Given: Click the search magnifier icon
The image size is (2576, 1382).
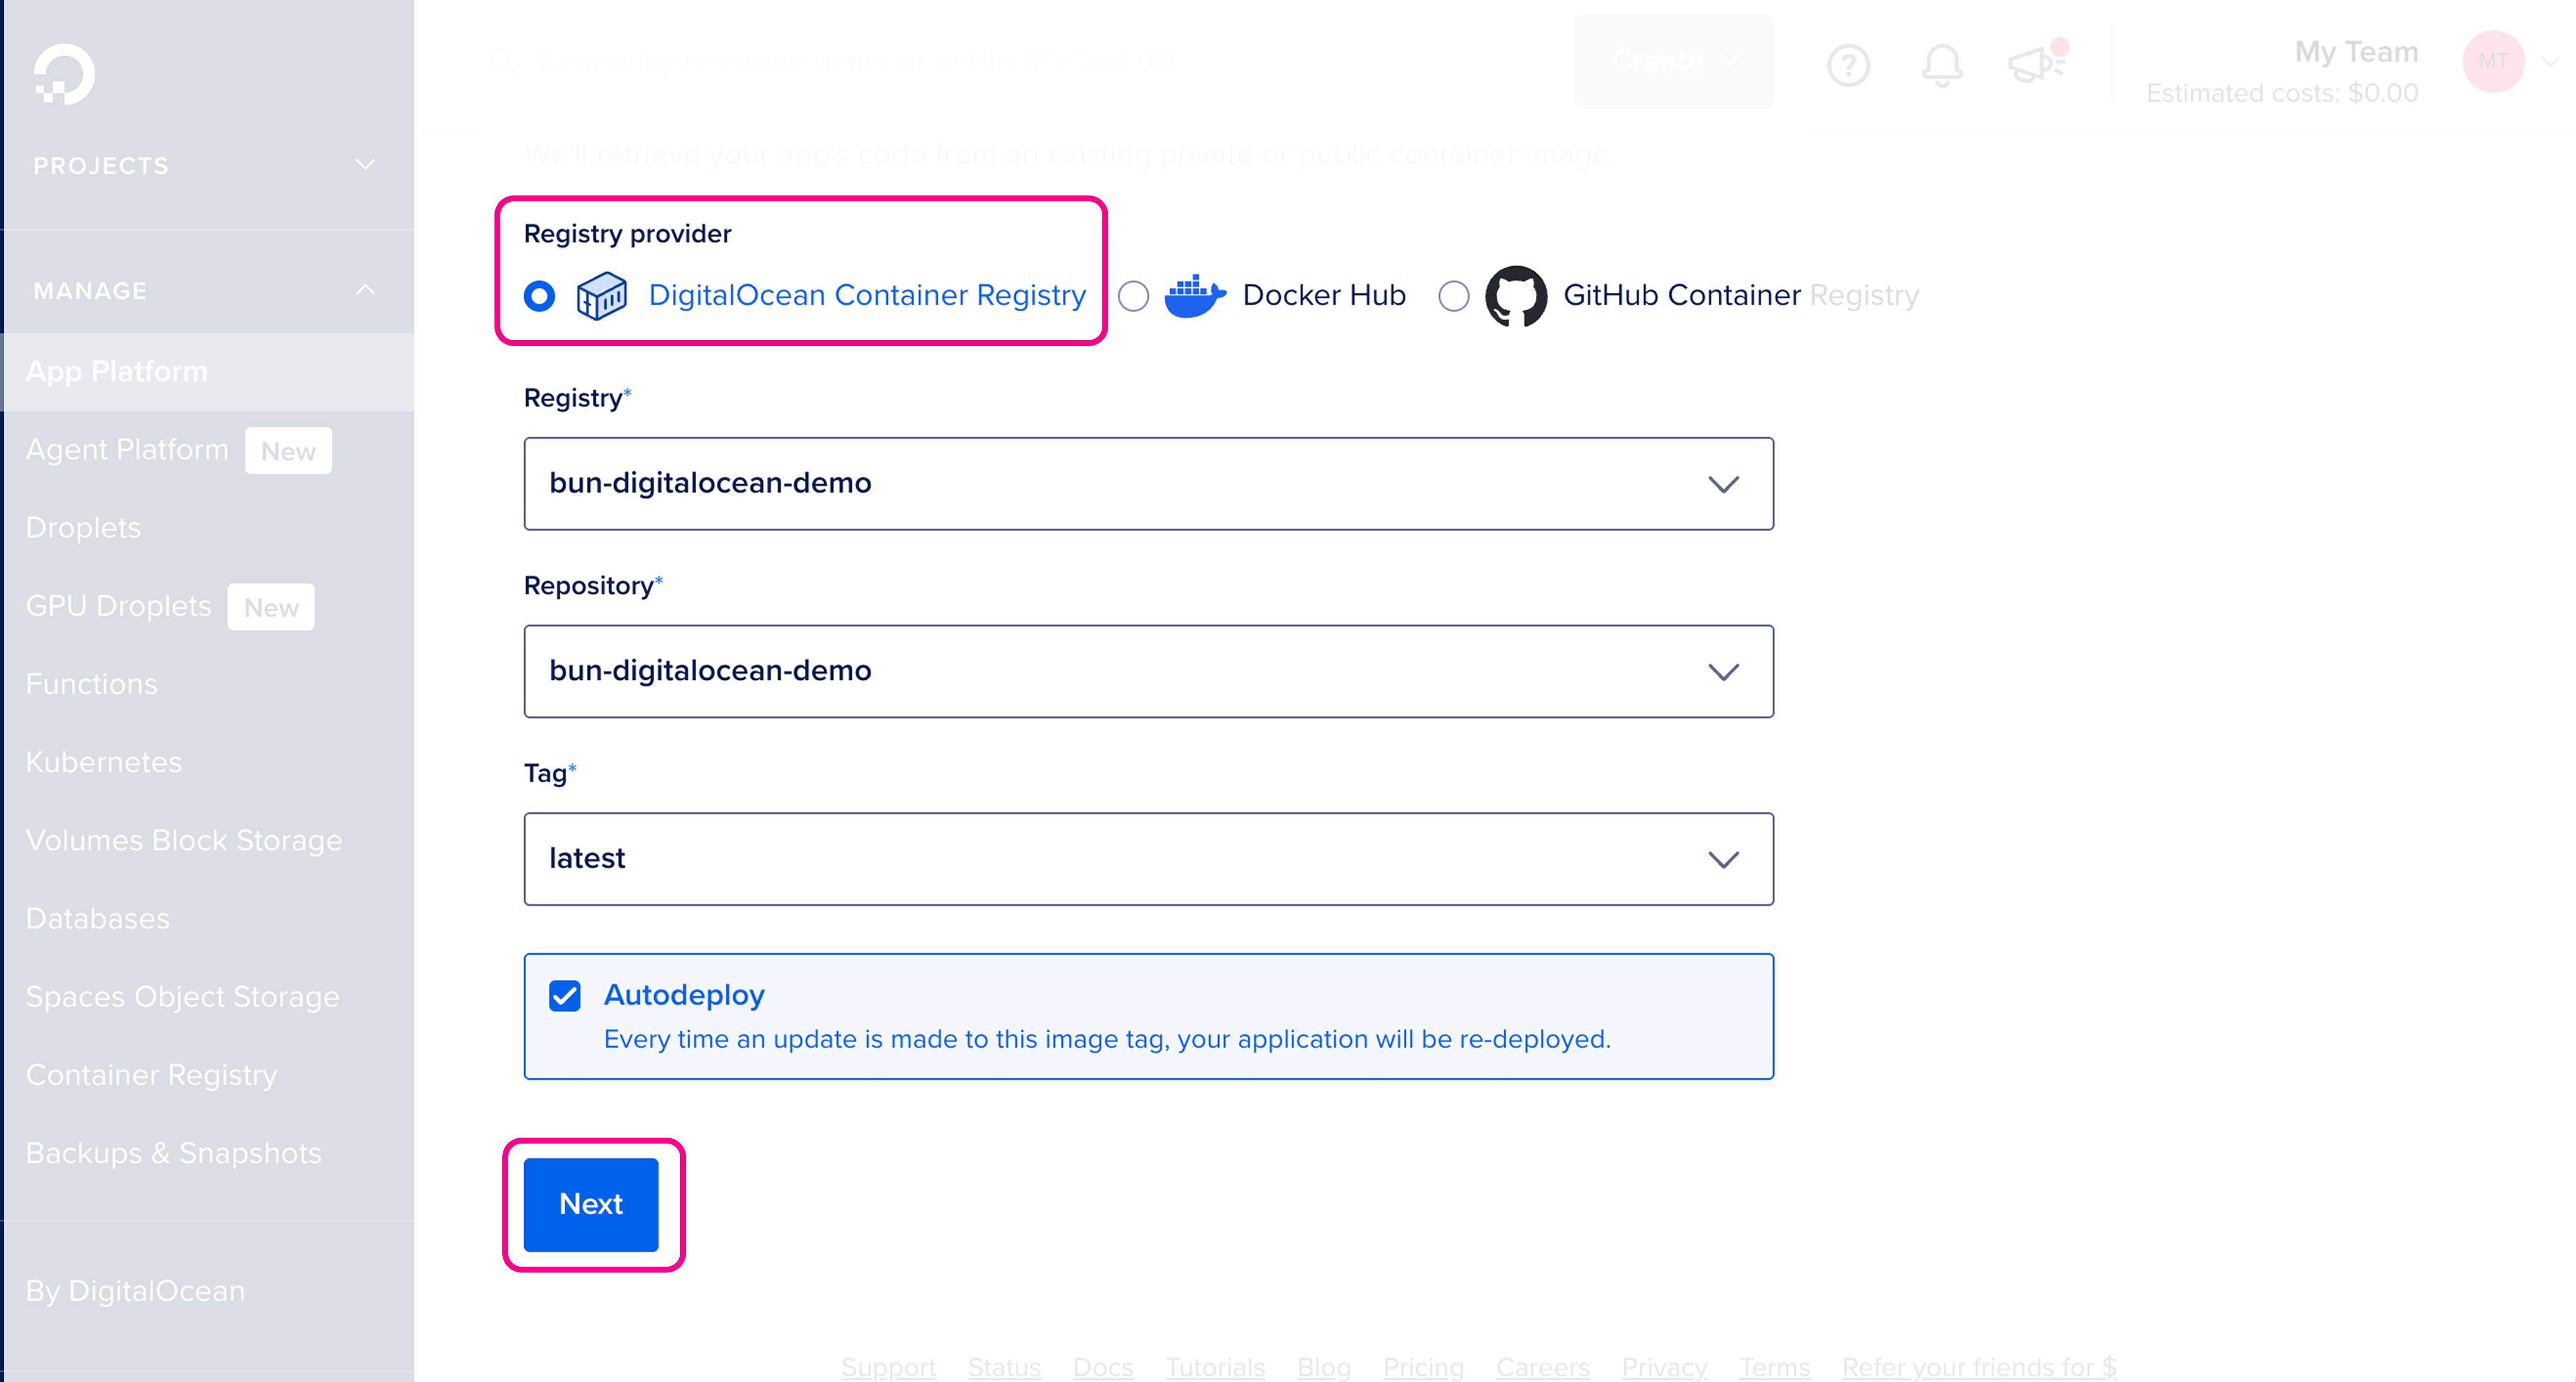Looking at the screenshot, I should point(505,61).
